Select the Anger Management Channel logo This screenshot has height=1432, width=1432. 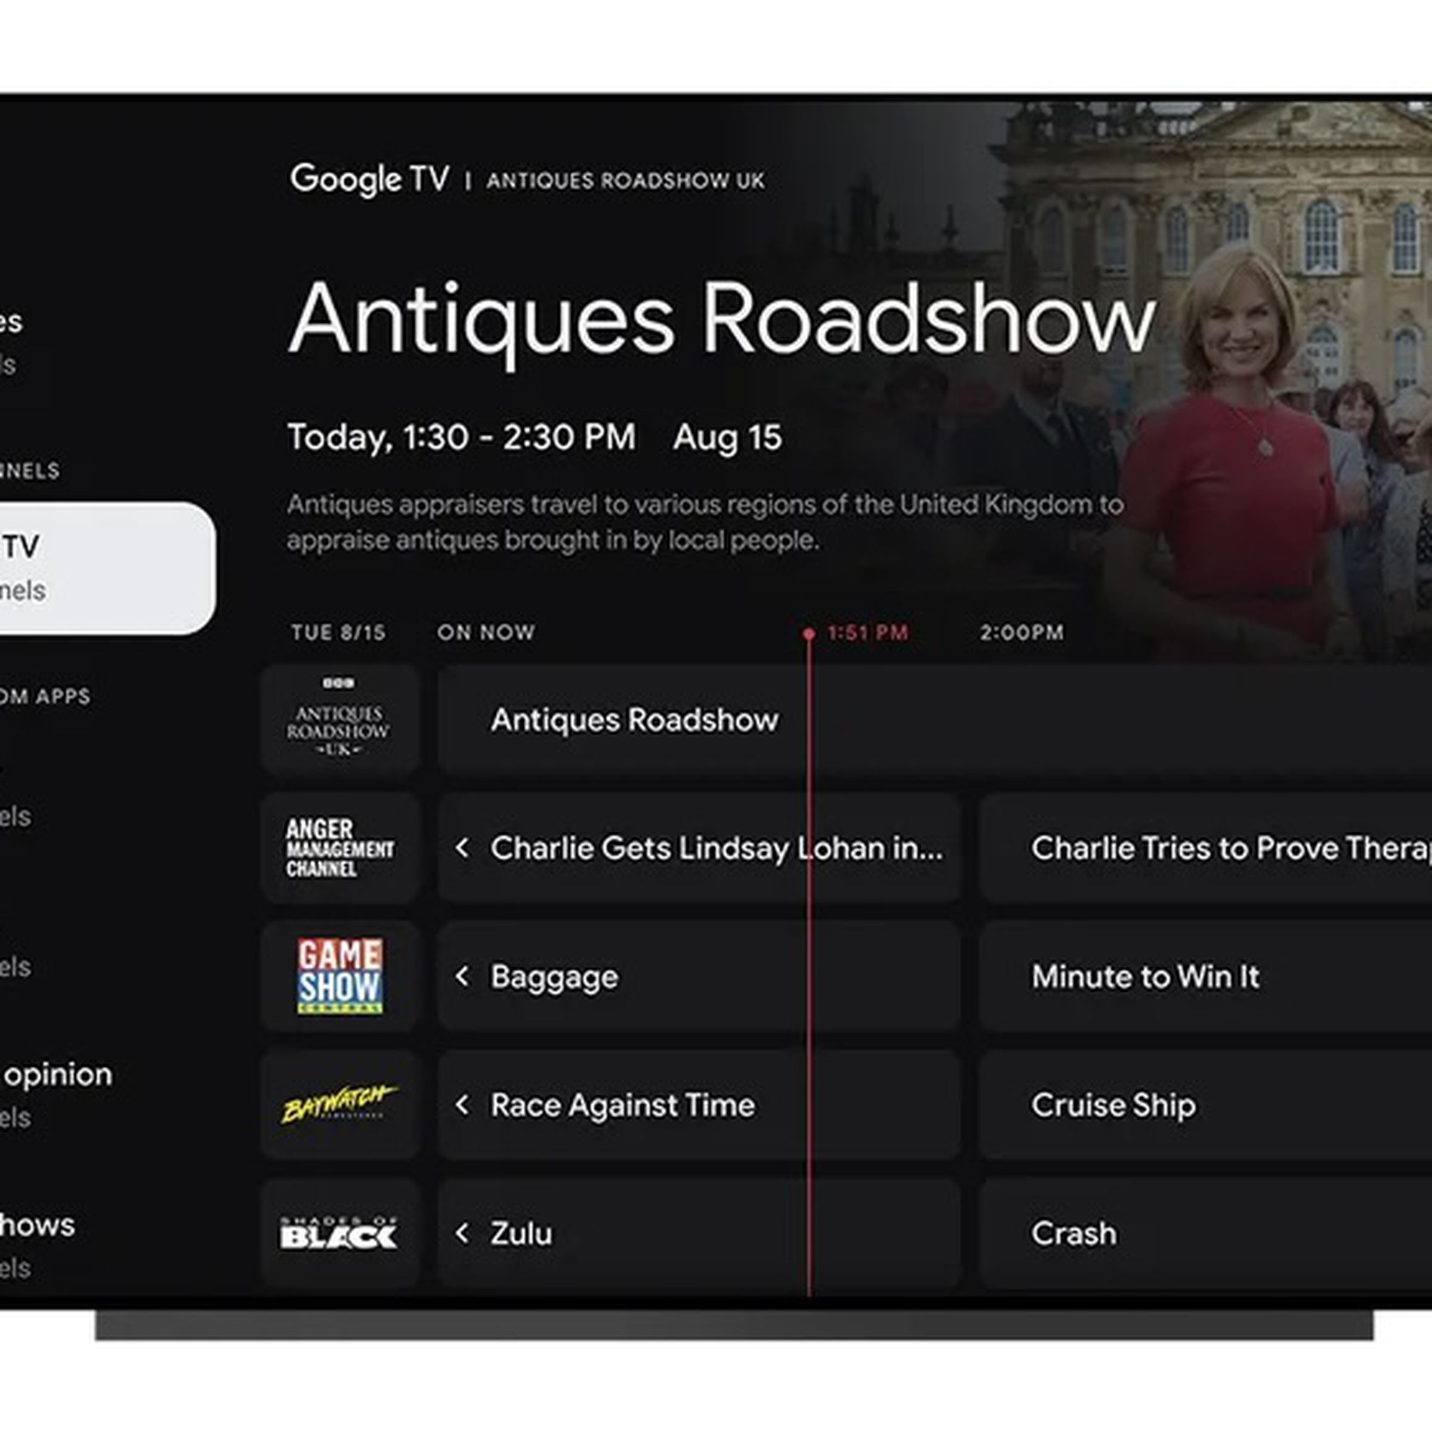[340, 848]
